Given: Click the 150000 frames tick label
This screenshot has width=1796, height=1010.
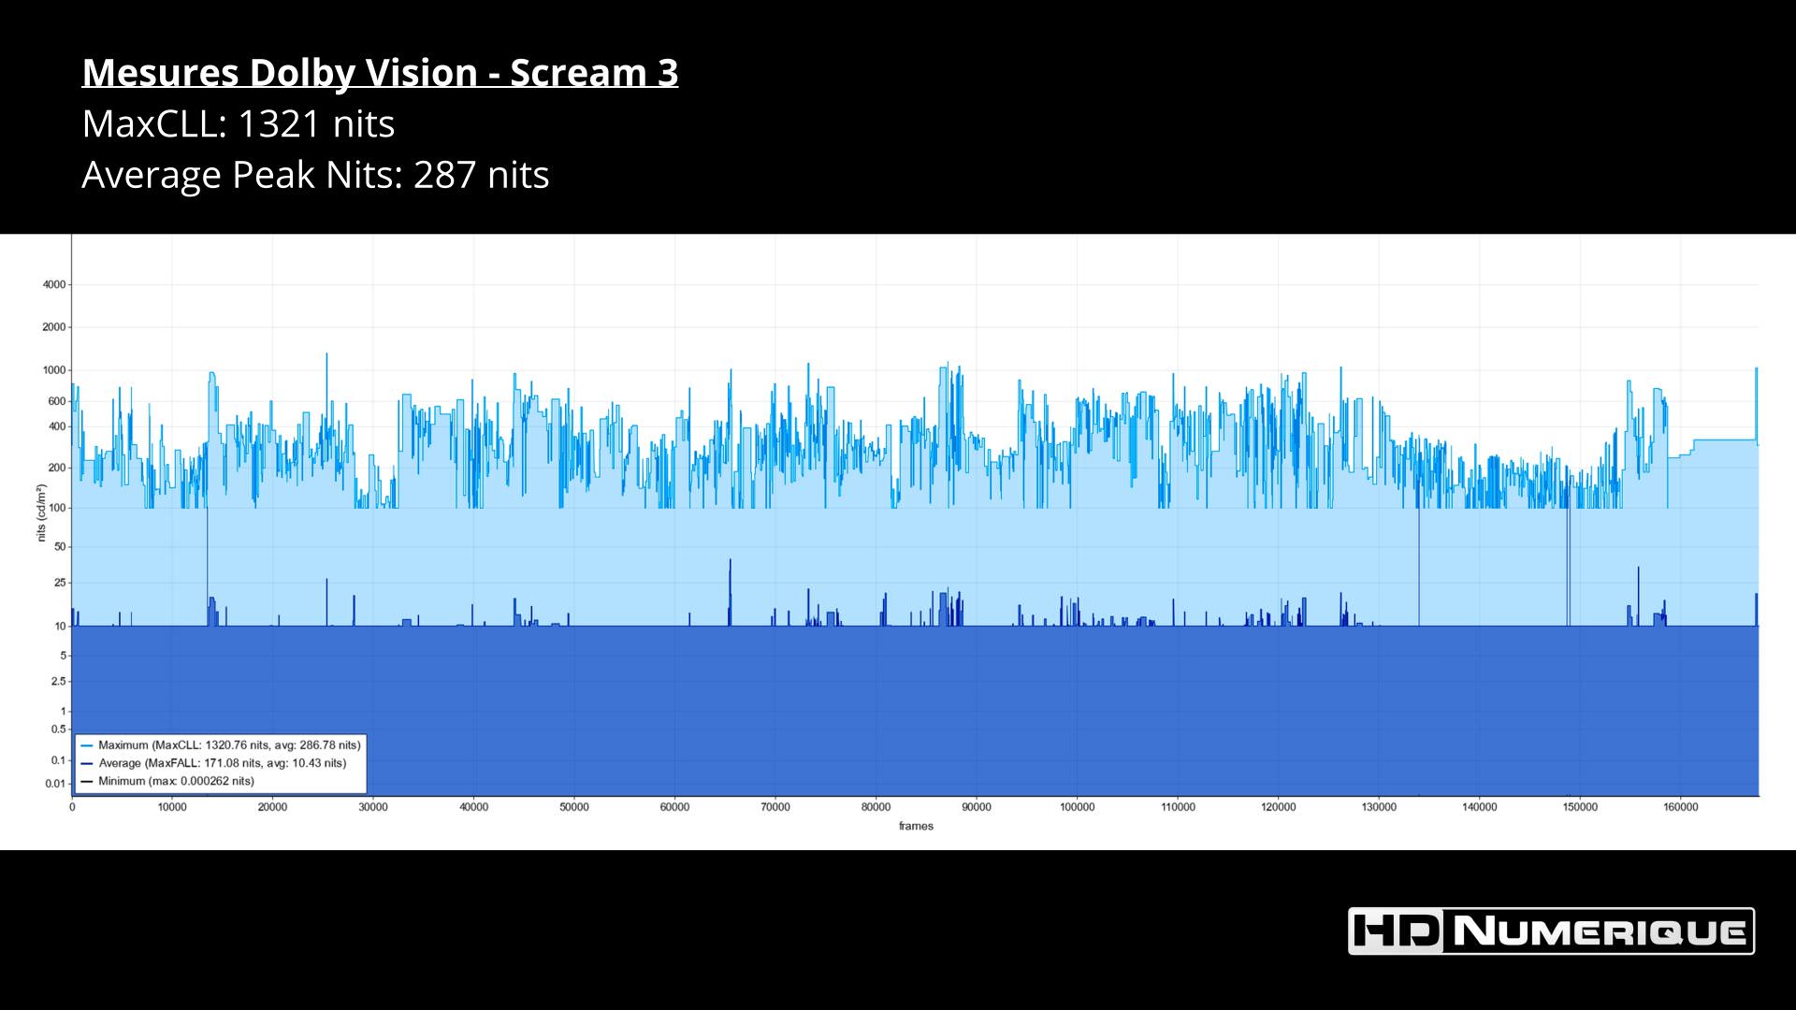Looking at the screenshot, I should coord(1580,807).
